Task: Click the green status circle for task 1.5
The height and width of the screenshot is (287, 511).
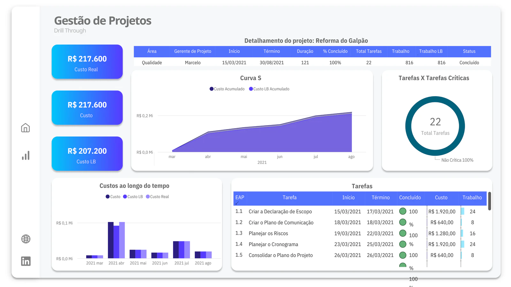Action: [x=403, y=255]
